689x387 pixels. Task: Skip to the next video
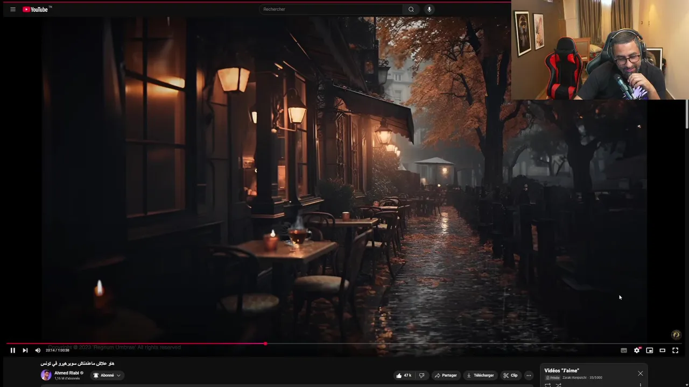click(x=25, y=350)
